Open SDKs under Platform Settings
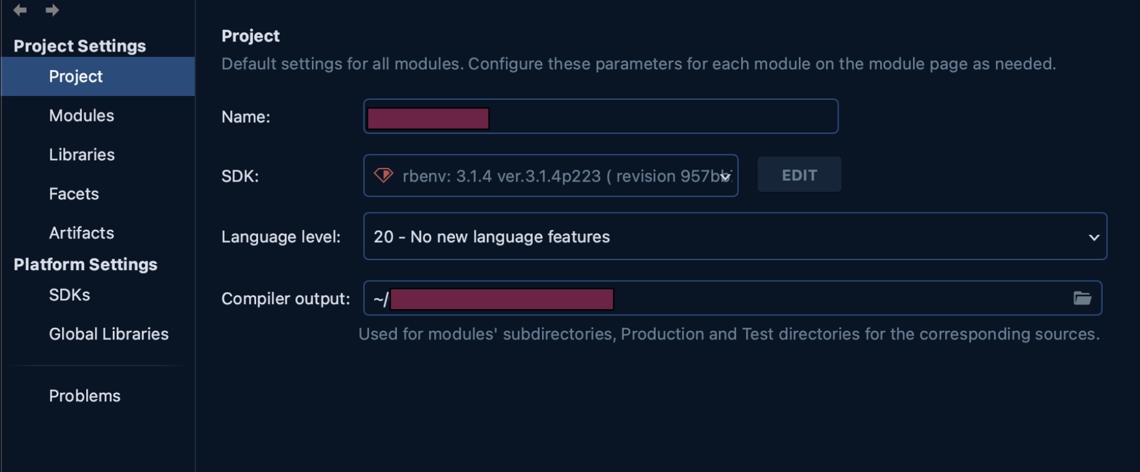This screenshot has height=472, width=1140. [69, 295]
